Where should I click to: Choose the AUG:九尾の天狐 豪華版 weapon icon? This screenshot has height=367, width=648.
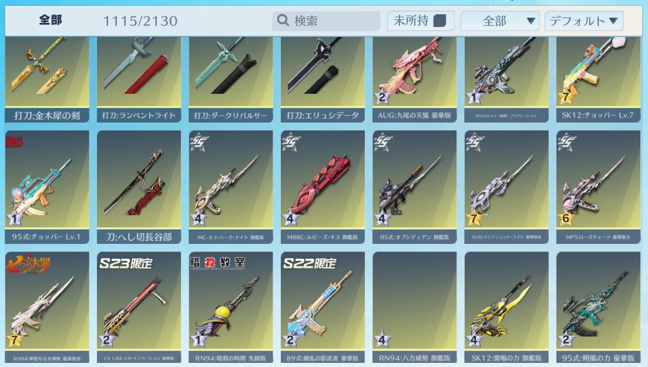coord(415,80)
